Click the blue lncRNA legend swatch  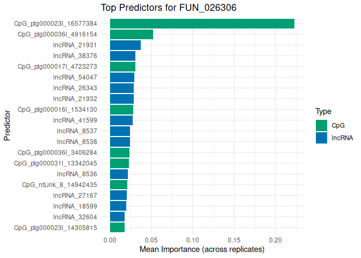coord(322,138)
